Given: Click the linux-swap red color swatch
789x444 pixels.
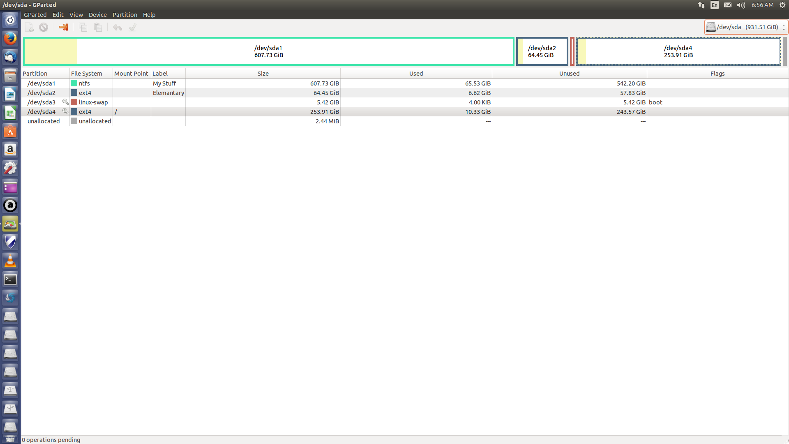Looking at the screenshot, I should pos(74,102).
